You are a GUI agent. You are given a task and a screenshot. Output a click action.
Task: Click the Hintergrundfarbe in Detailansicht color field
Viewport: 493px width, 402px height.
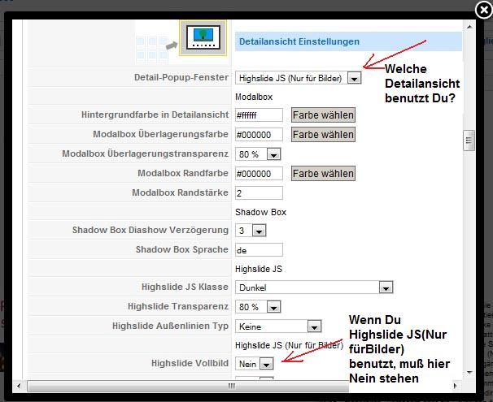click(x=259, y=115)
